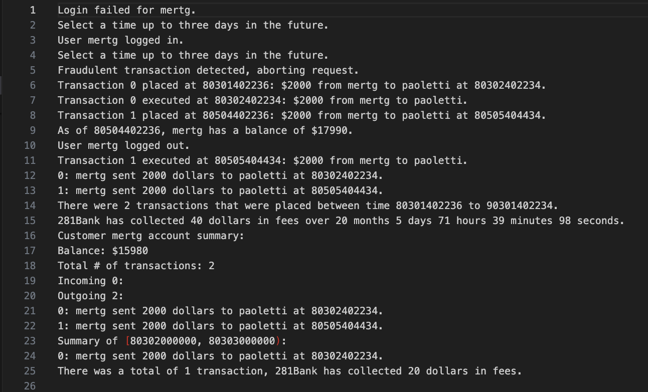
Task: Click the red opening bracket on line 23
Action: [x=127, y=341]
